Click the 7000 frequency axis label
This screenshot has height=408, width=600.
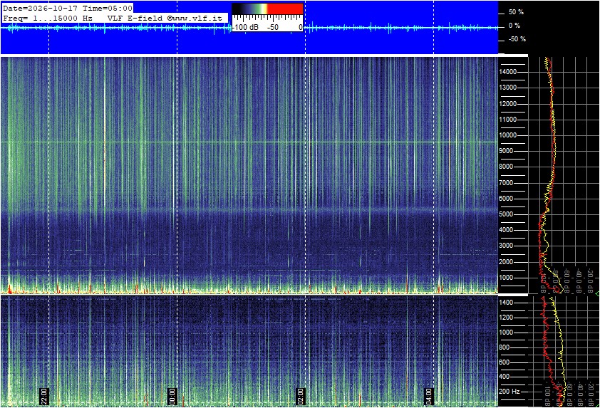coord(506,183)
